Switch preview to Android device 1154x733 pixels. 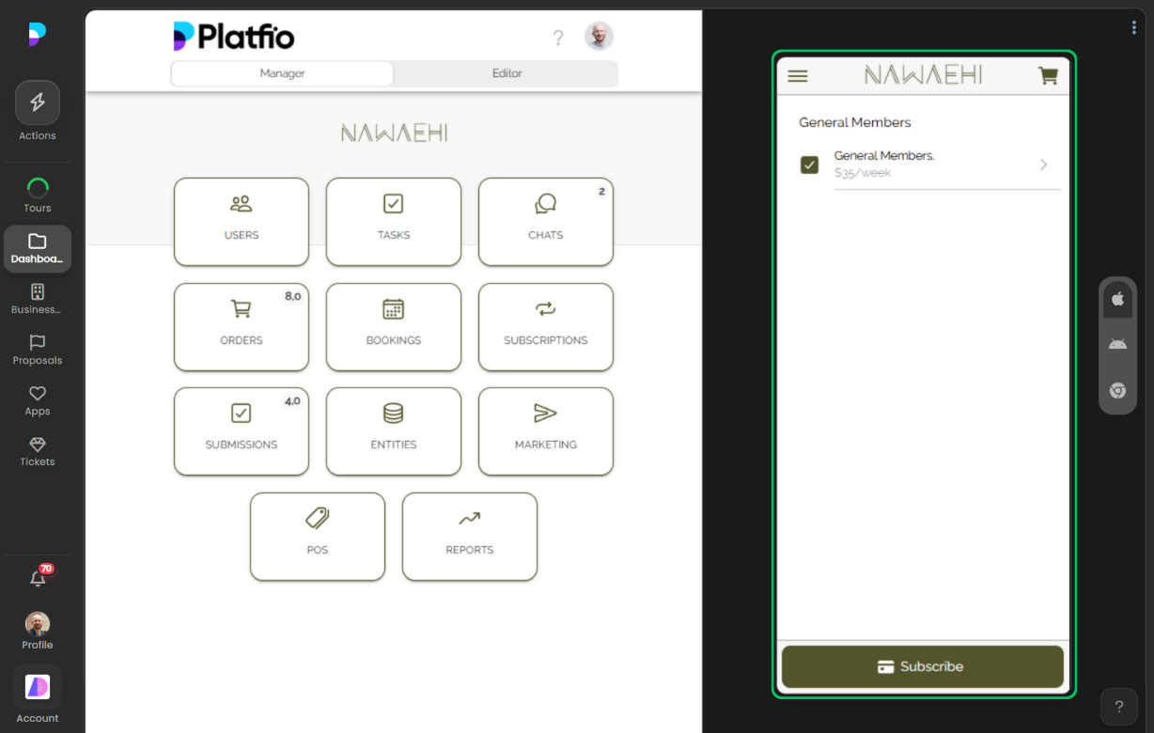click(1117, 344)
